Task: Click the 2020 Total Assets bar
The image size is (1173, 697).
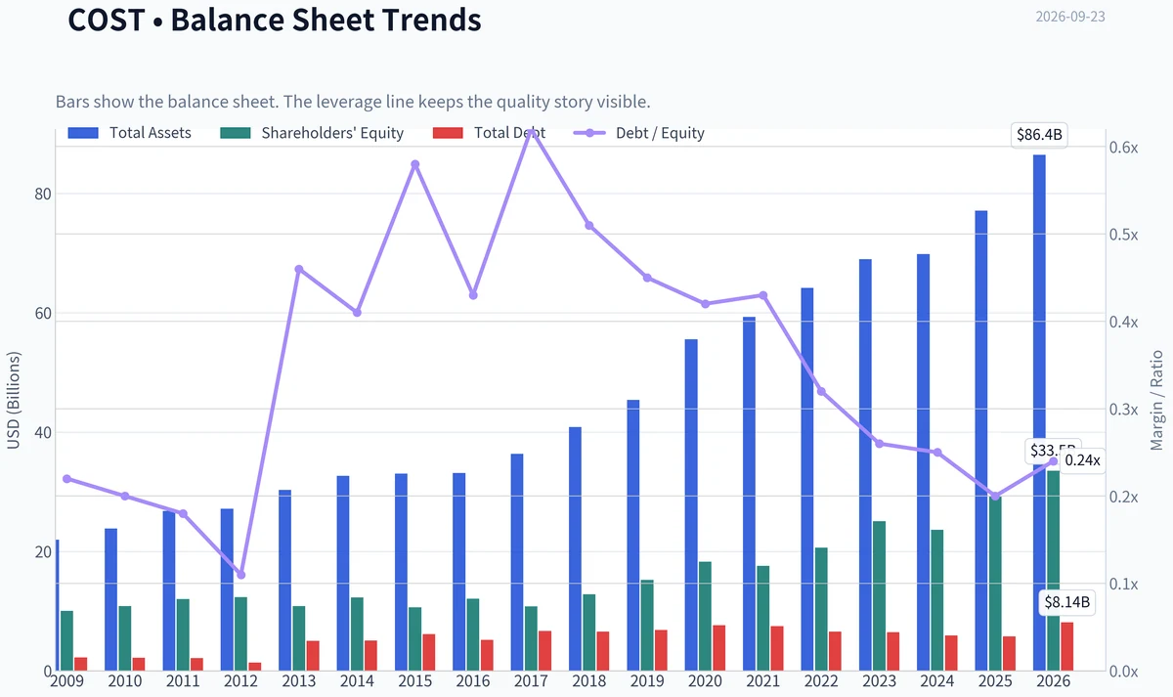Action: click(x=691, y=505)
